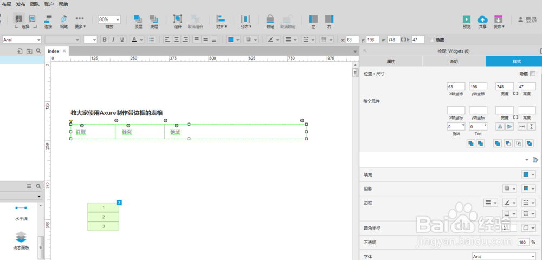Open corner visibility dropdown beside 圆角半径

point(528,228)
